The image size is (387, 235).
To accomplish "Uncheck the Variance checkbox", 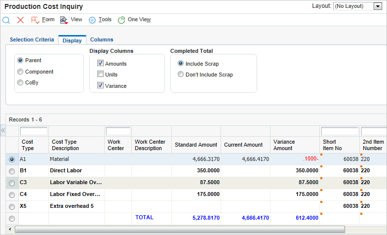I will pos(100,86).
